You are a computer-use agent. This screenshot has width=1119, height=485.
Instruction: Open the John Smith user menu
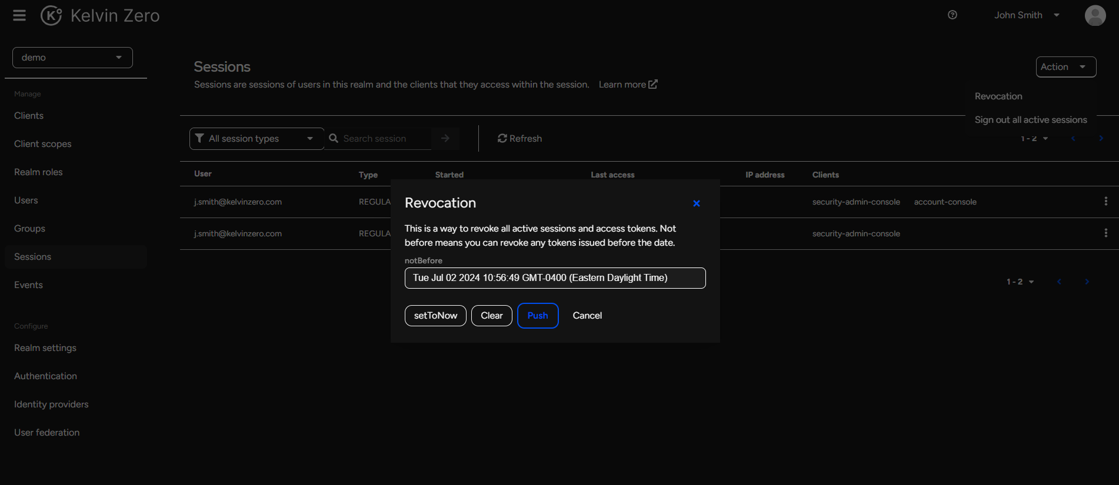(x=1026, y=15)
